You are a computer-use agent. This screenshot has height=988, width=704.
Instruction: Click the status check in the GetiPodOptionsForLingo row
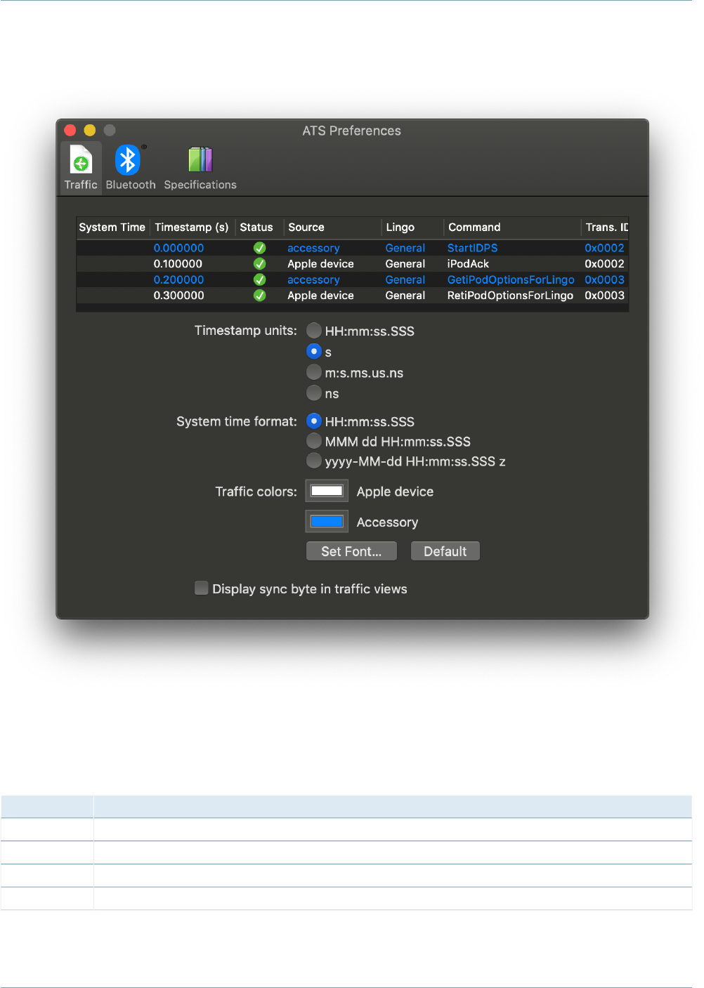[x=259, y=279]
